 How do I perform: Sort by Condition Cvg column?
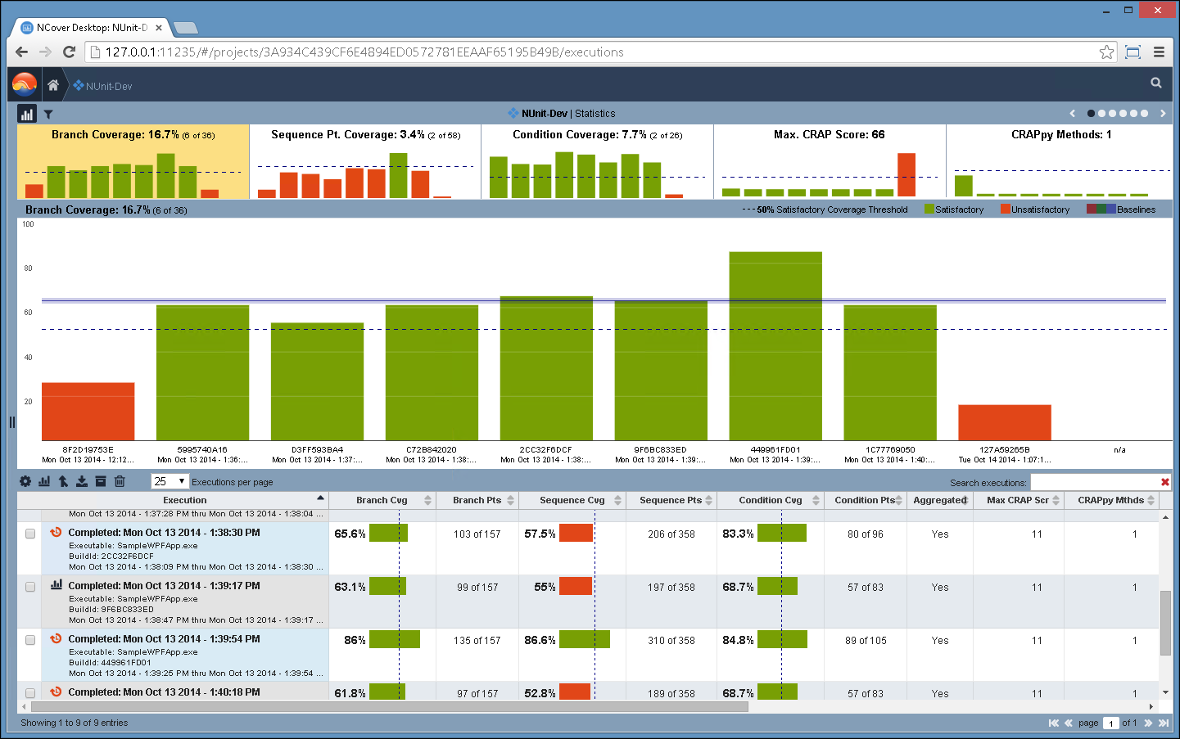point(771,500)
